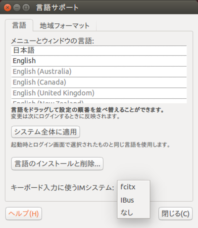This screenshot has width=198, height=228.
Task: Select なし in the IM system dropdown
Action: point(134,213)
